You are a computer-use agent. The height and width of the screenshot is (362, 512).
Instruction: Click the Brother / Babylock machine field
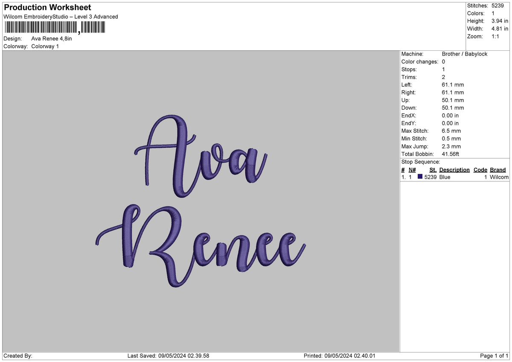coord(464,54)
